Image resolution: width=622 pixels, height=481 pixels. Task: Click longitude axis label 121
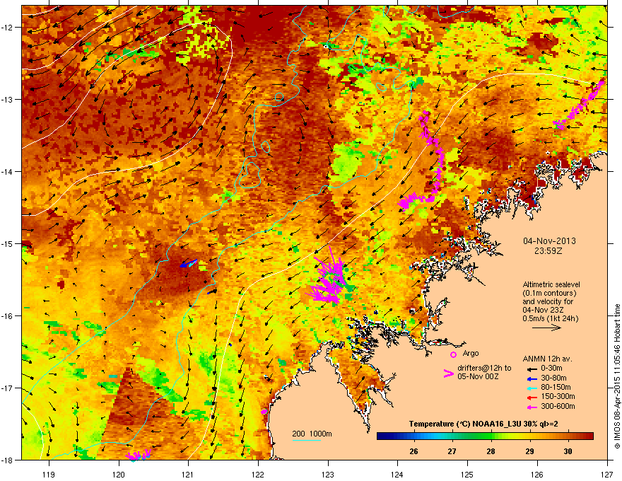click(x=188, y=474)
